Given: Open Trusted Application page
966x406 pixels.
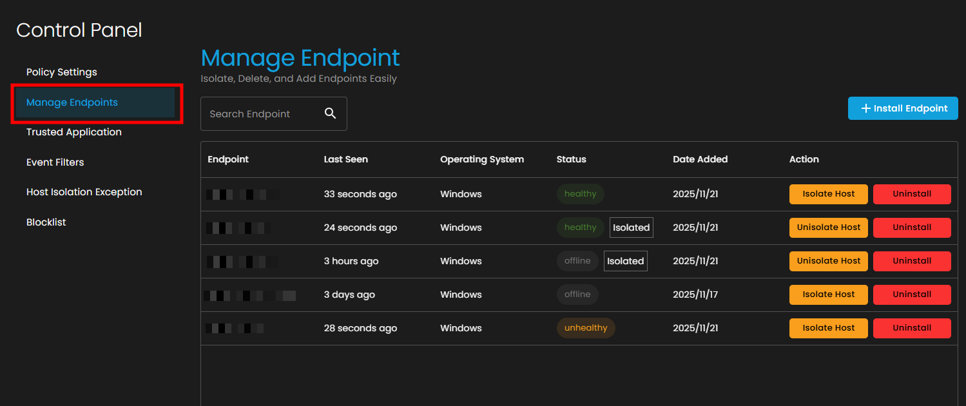Looking at the screenshot, I should [x=74, y=132].
